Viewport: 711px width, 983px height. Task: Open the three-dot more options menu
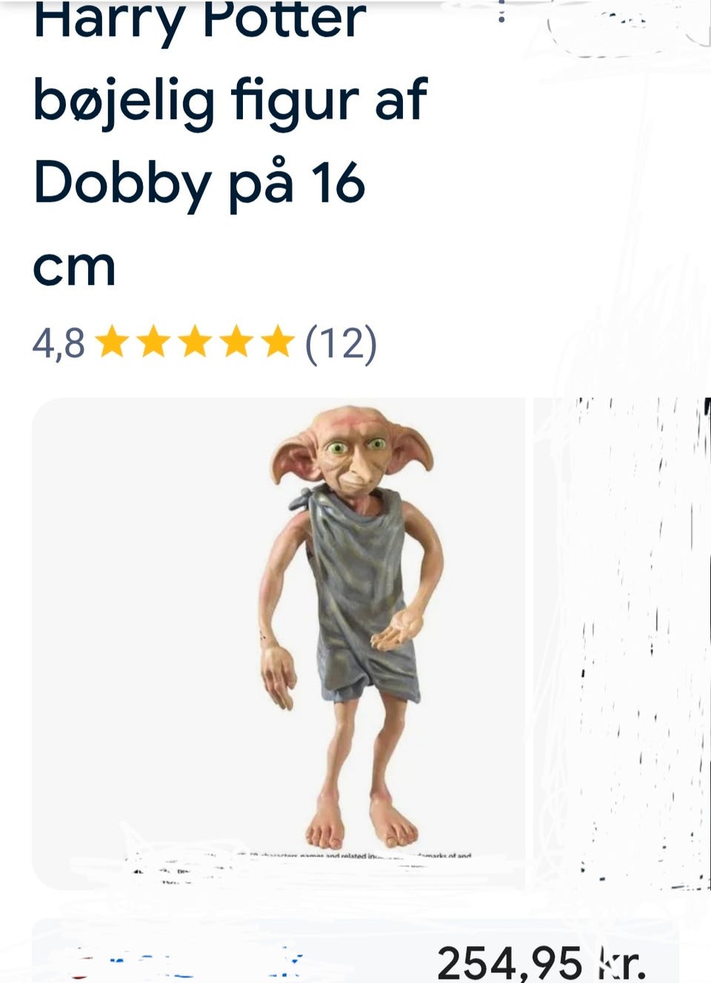[x=501, y=10]
